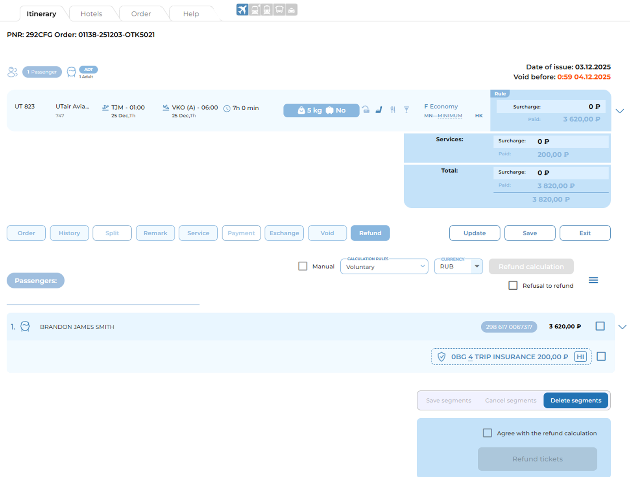630x477 pixels.
Task: Open the Help tab
Action: (x=191, y=14)
